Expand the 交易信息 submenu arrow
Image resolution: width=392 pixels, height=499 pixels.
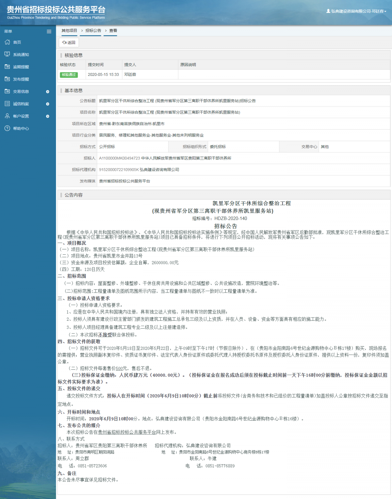click(x=48, y=92)
